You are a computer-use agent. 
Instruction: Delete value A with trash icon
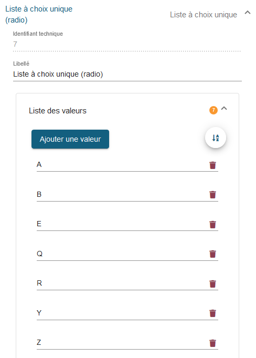[x=212, y=165]
